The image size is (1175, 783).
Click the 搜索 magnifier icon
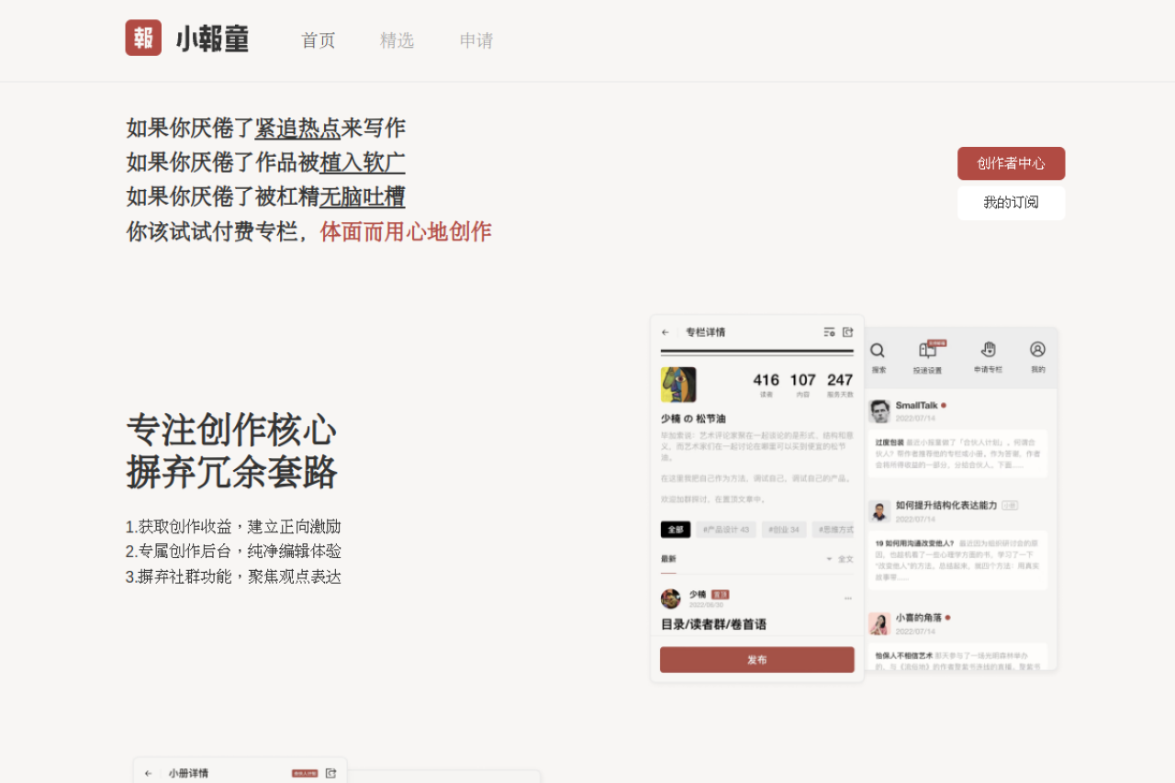[x=878, y=351]
